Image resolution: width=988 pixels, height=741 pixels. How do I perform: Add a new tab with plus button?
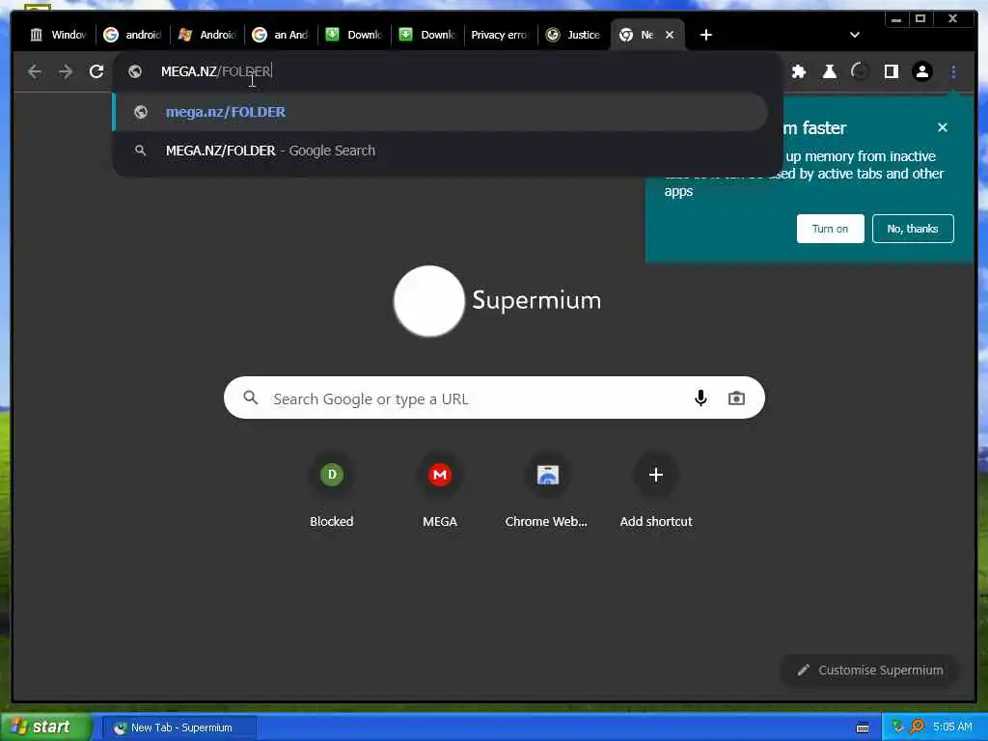(706, 35)
